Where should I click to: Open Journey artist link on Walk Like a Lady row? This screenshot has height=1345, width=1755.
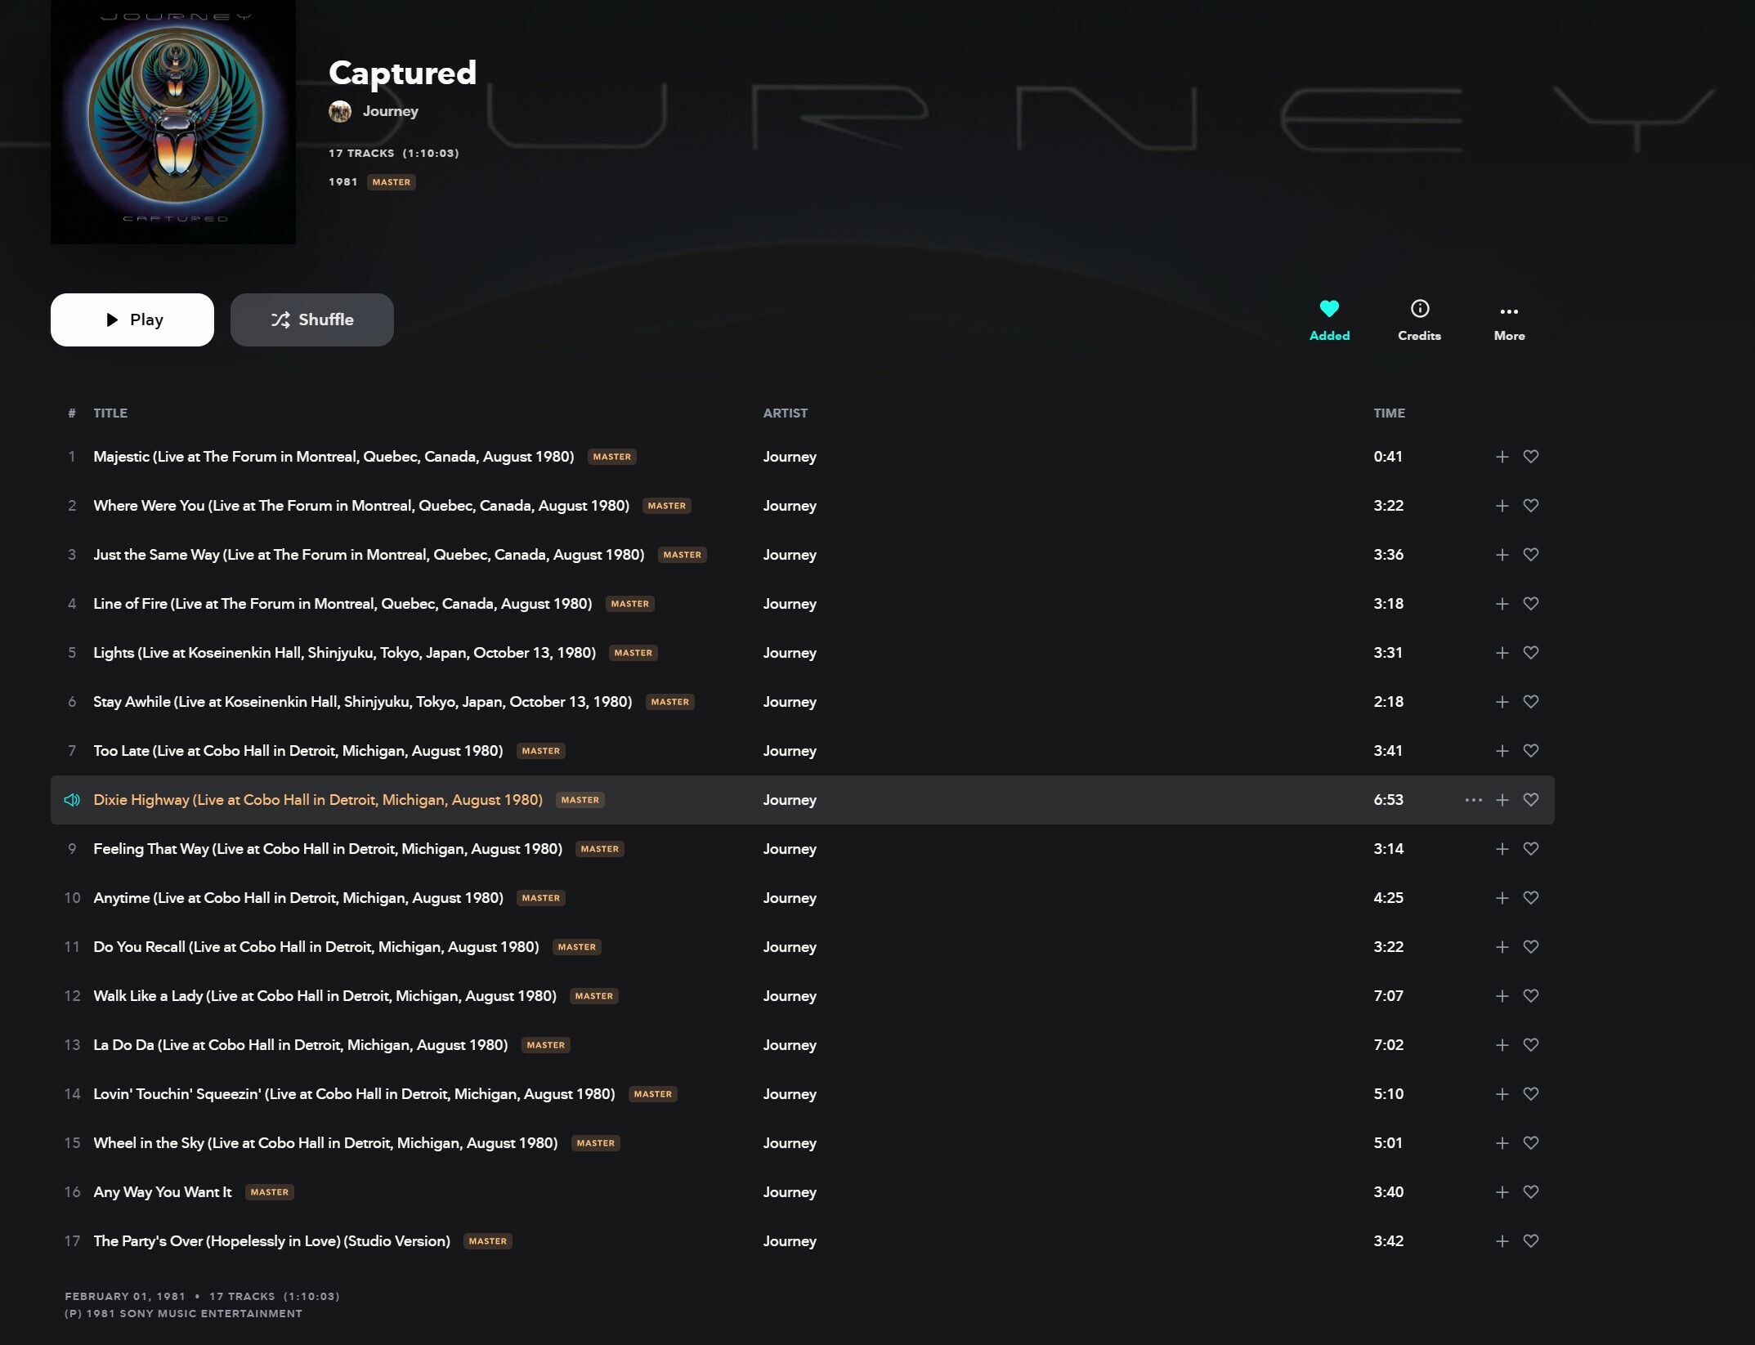(790, 996)
